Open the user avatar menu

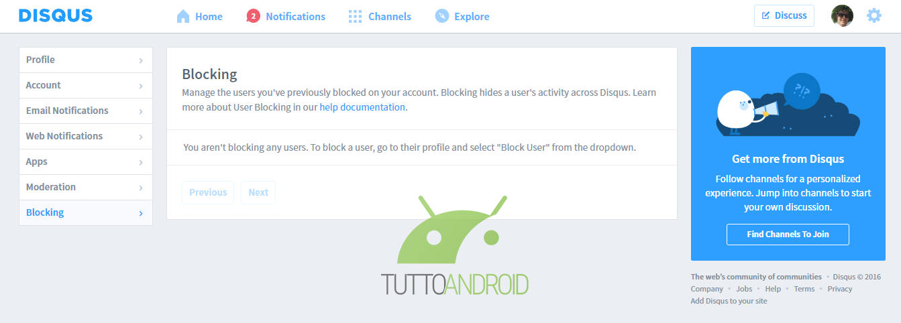[x=842, y=15]
